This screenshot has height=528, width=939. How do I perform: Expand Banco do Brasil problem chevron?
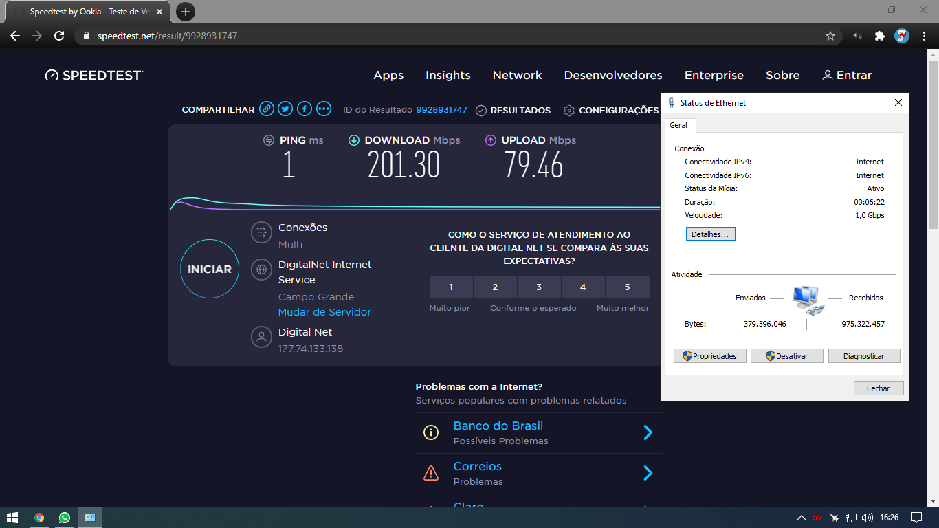648,432
